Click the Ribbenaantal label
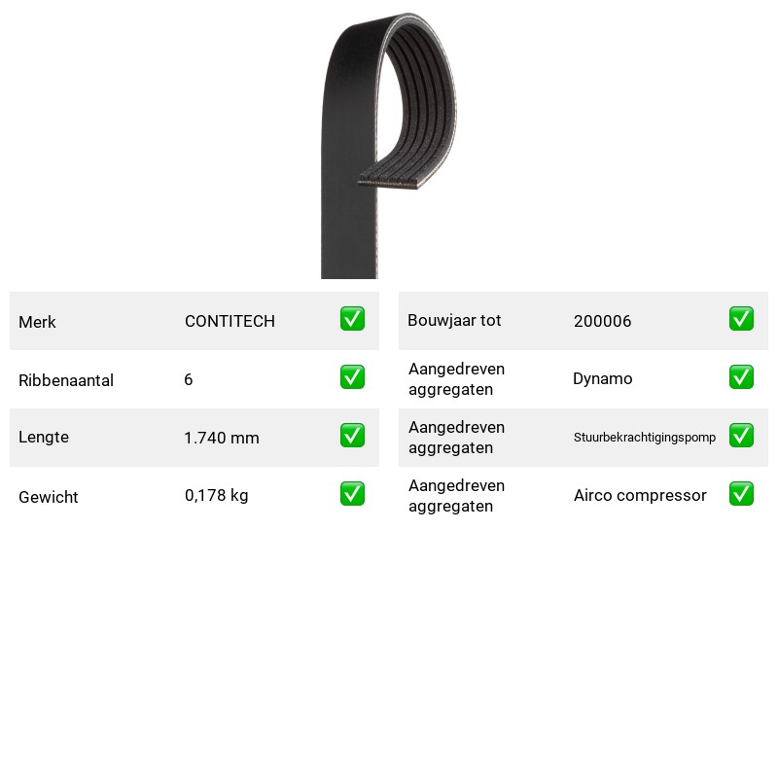This screenshot has width=778, height=778. pyautogui.click(x=66, y=380)
